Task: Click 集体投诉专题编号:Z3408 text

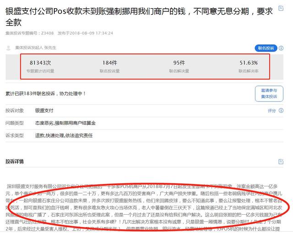Action: 29,33
